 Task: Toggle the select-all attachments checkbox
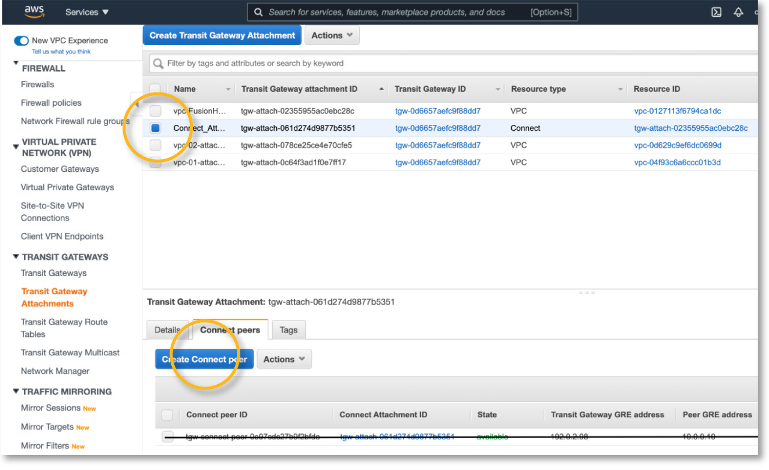coord(155,89)
